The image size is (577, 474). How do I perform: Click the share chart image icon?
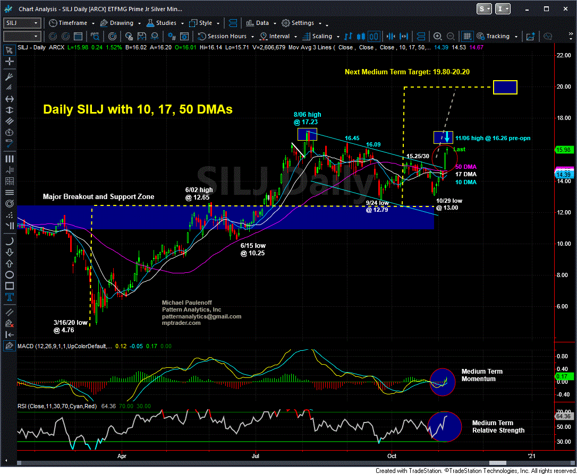[531, 36]
